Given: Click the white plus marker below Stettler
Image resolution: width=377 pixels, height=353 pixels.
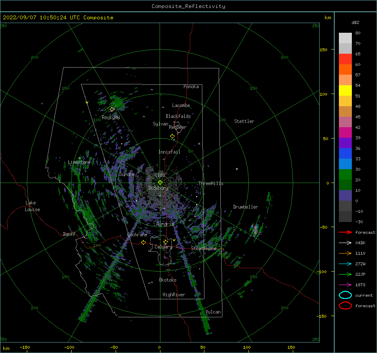Looking at the screenshot, I should (237, 169).
